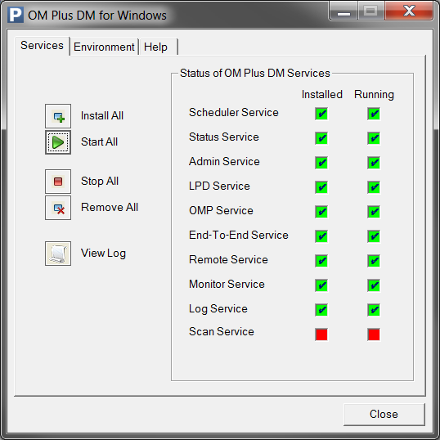Click Admin Service Installed indicator

click(x=321, y=163)
